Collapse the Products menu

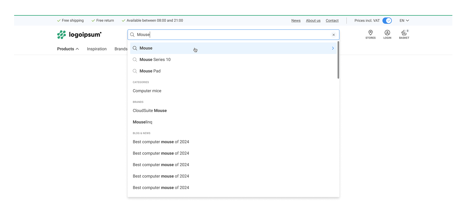pyautogui.click(x=68, y=49)
